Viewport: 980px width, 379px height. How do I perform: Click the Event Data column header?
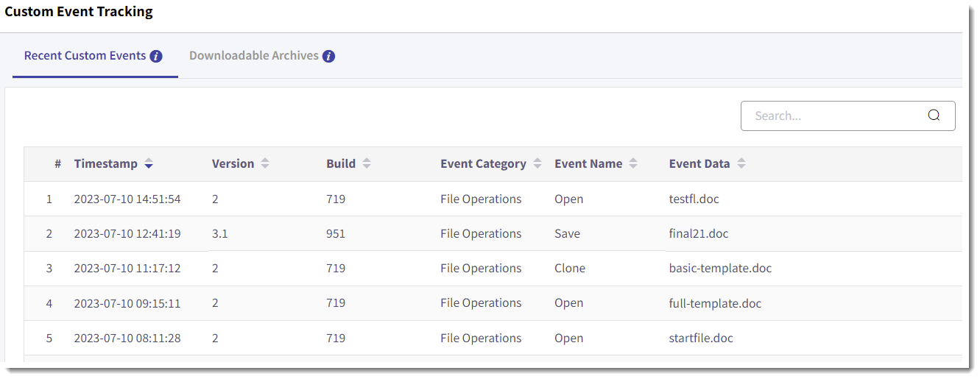click(699, 164)
